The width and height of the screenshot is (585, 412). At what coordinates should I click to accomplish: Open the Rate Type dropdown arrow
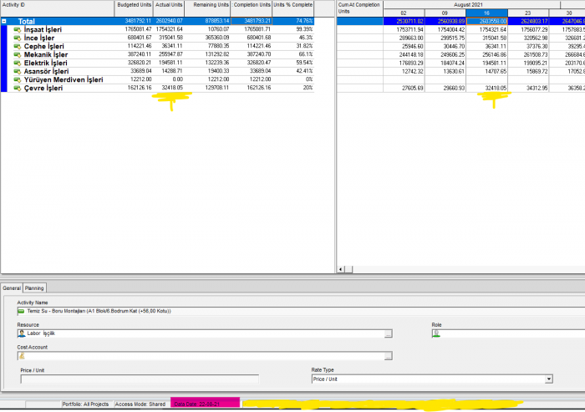[548, 379]
